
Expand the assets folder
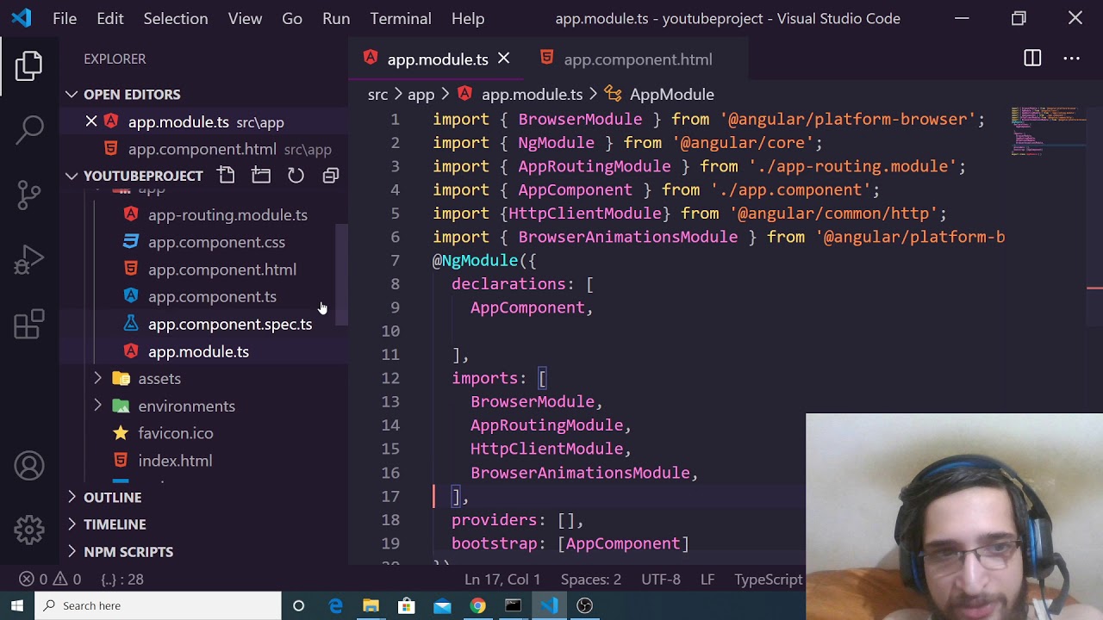tap(97, 379)
